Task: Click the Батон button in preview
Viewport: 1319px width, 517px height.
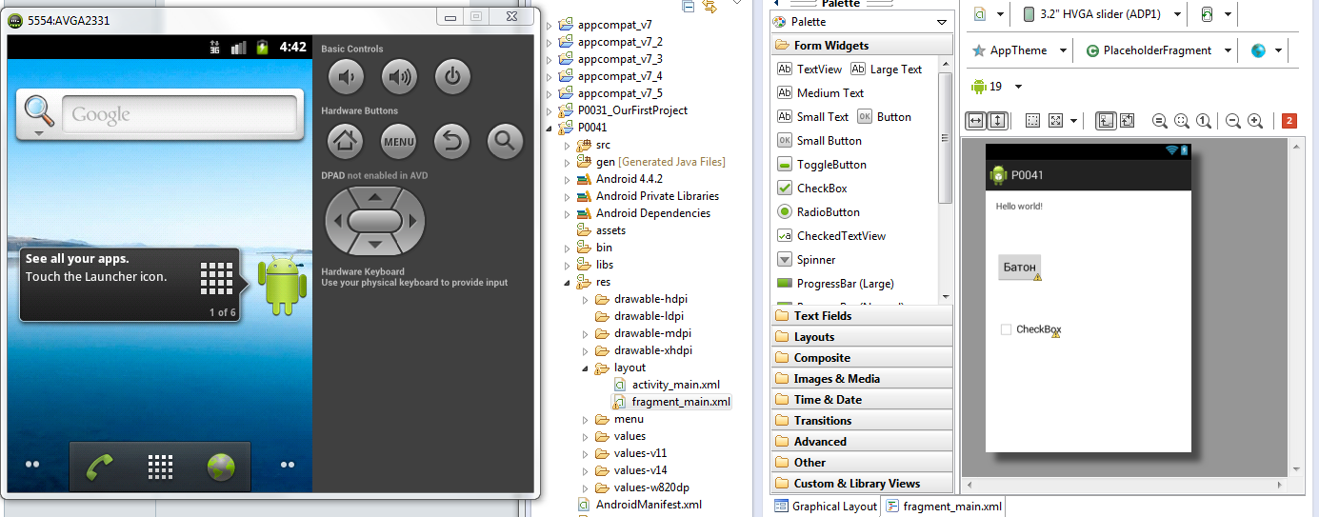Action: (1019, 268)
